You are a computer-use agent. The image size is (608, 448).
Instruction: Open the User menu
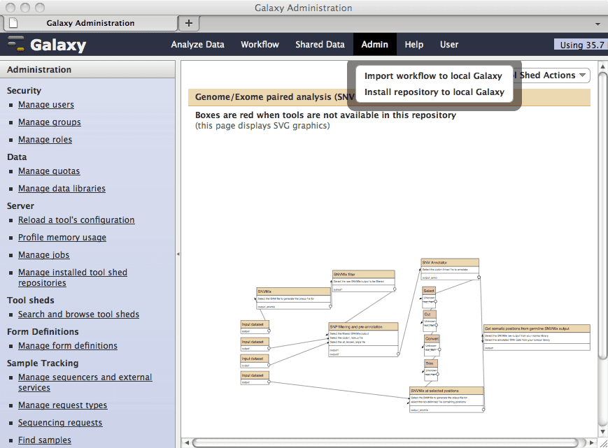coord(449,44)
